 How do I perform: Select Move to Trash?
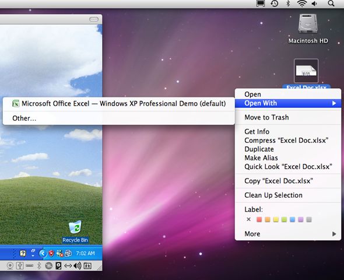coord(288,117)
